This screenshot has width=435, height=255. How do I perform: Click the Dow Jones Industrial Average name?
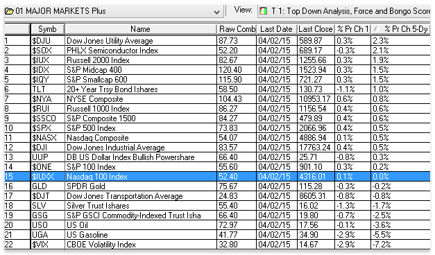116,148
